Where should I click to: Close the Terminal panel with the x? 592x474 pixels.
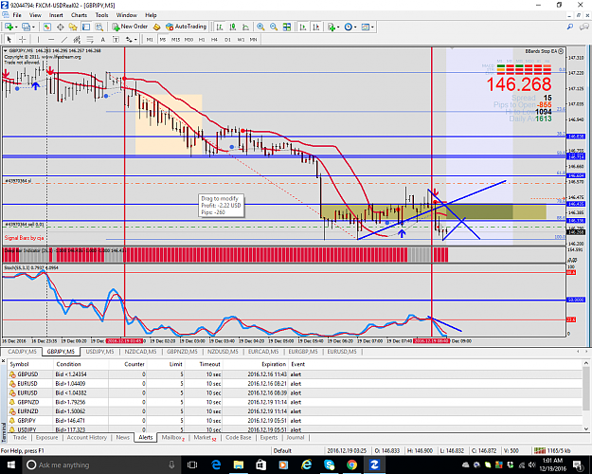[x=4, y=362]
